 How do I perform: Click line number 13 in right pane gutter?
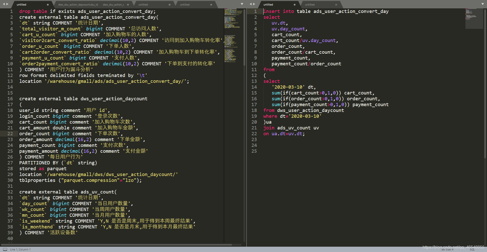(254, 81)
